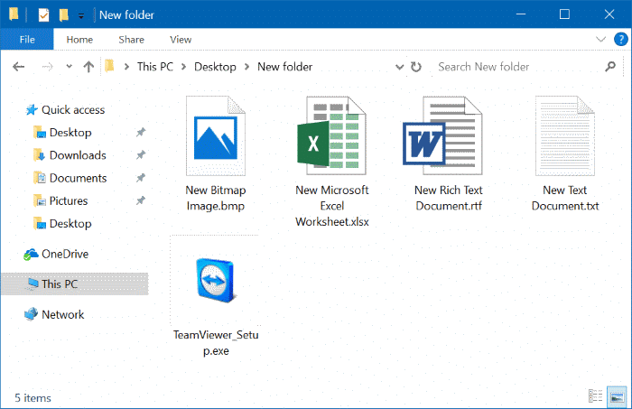Open Help with the question mark icon
This screenshot has height=409, width=632.
coord(621,39)
